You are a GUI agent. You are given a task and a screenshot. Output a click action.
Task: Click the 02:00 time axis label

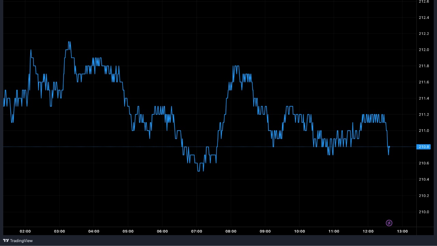click(25, 231)
